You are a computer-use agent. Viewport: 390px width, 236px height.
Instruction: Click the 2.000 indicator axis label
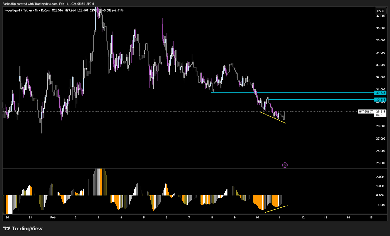[x=380, y=177]
